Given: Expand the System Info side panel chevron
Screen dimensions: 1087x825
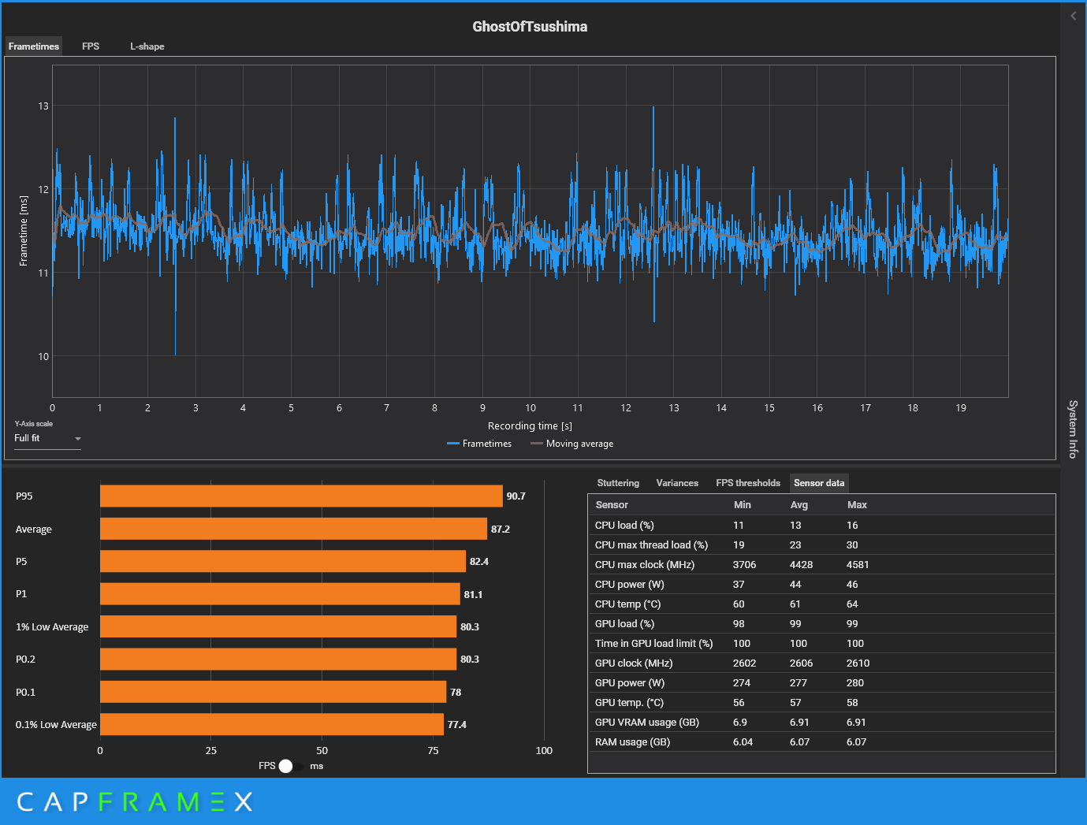Looking at the screenshot, I should (x=1073, y=16).
